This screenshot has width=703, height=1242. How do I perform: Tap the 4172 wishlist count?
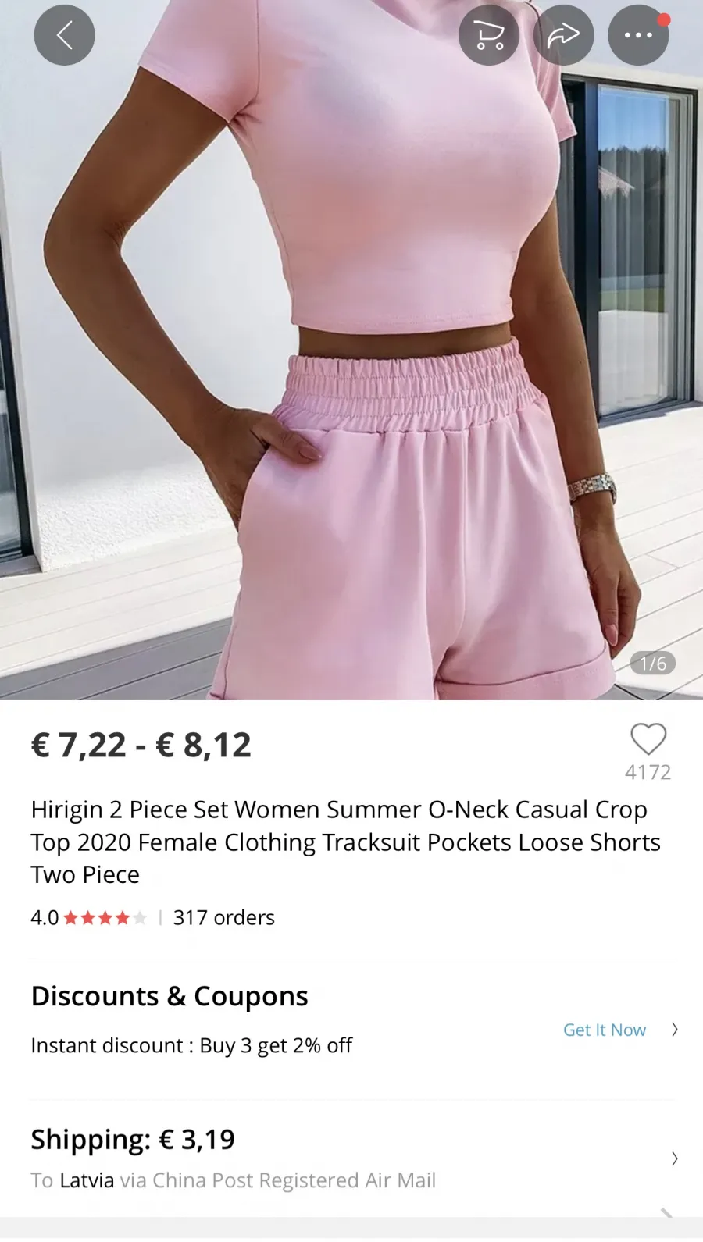point(648,773)
